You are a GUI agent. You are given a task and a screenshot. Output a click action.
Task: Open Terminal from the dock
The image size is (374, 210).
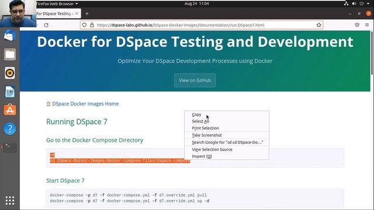click(10, 147)
